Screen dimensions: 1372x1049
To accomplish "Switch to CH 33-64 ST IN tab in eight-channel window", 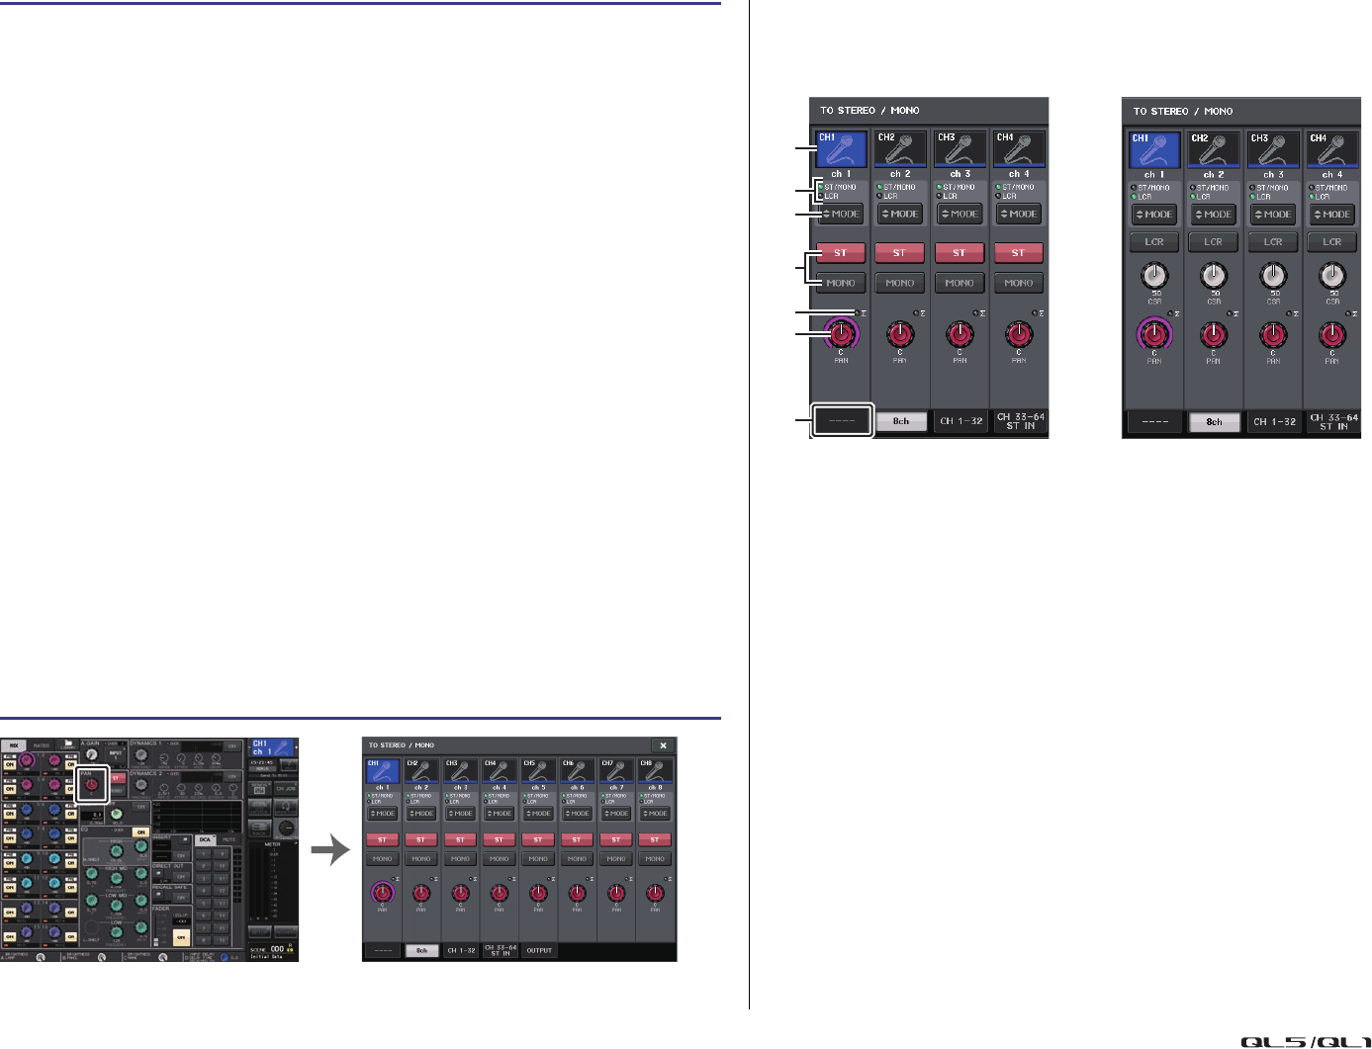I will coord(501,950).
